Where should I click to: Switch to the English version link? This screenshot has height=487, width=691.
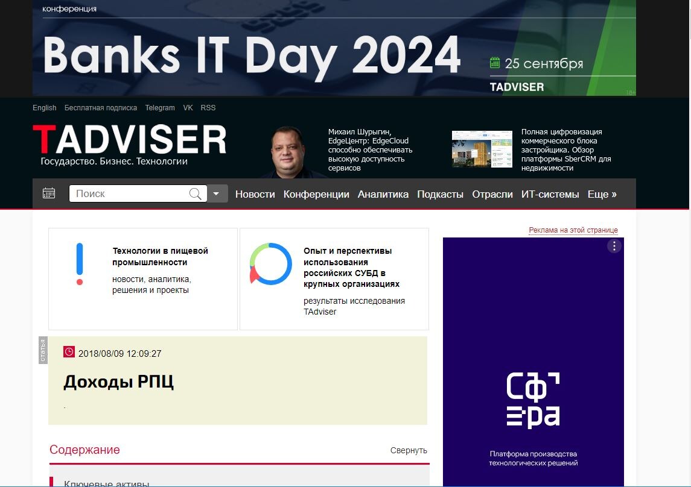click(x=45, y=108)
